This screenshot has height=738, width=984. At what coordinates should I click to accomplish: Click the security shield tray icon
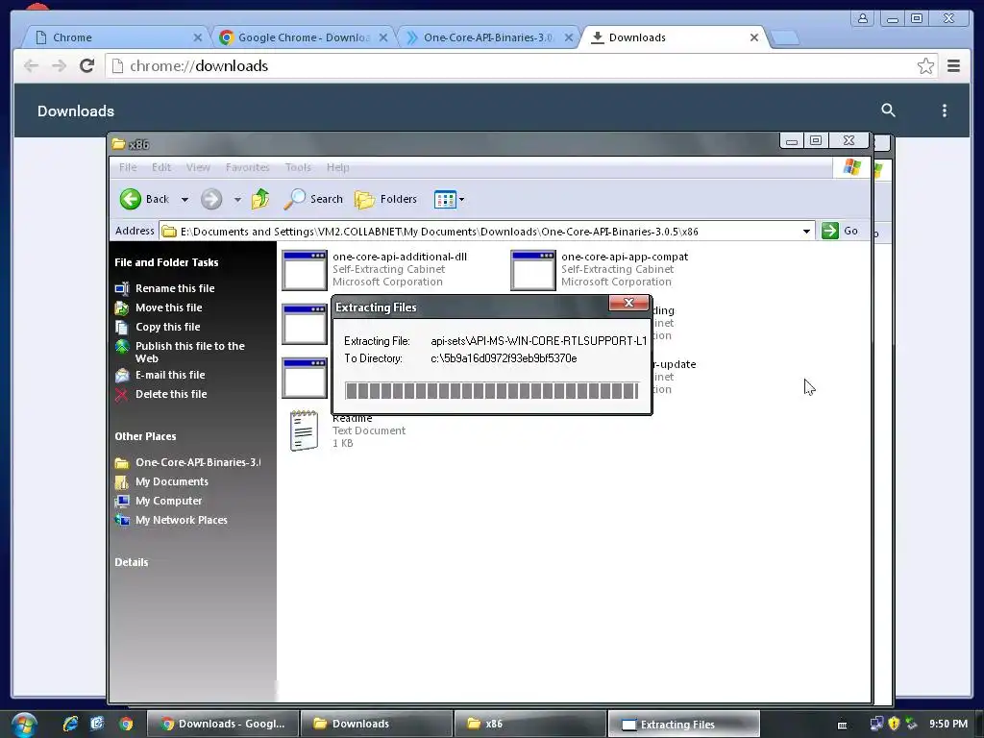[894, 724]
